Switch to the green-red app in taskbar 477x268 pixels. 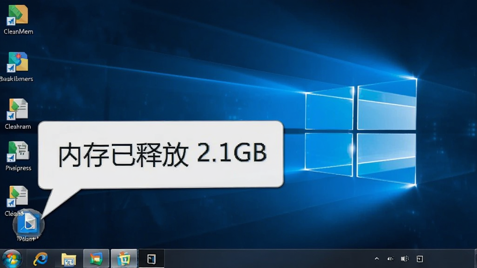coord(96,259)
